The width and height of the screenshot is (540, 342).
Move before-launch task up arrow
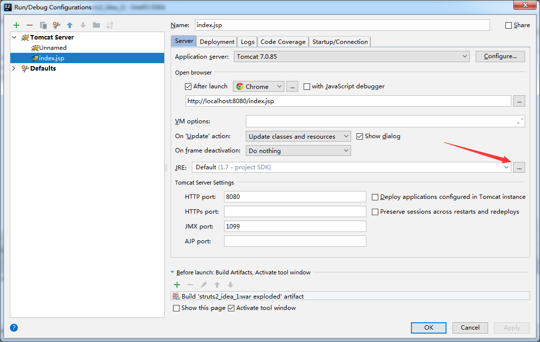click(217, 285)
